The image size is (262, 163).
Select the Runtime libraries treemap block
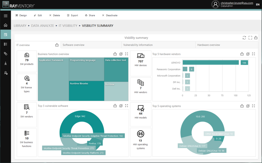86,91
